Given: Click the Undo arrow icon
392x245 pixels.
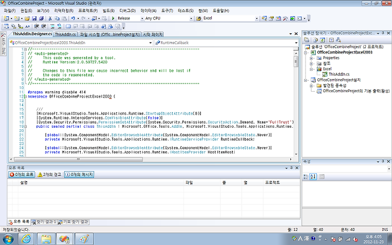Looking at the screenshot, I should coord(73,19).
